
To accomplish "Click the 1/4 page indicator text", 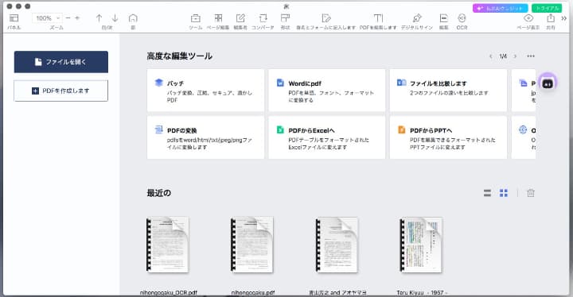I will tap(503, 56).
